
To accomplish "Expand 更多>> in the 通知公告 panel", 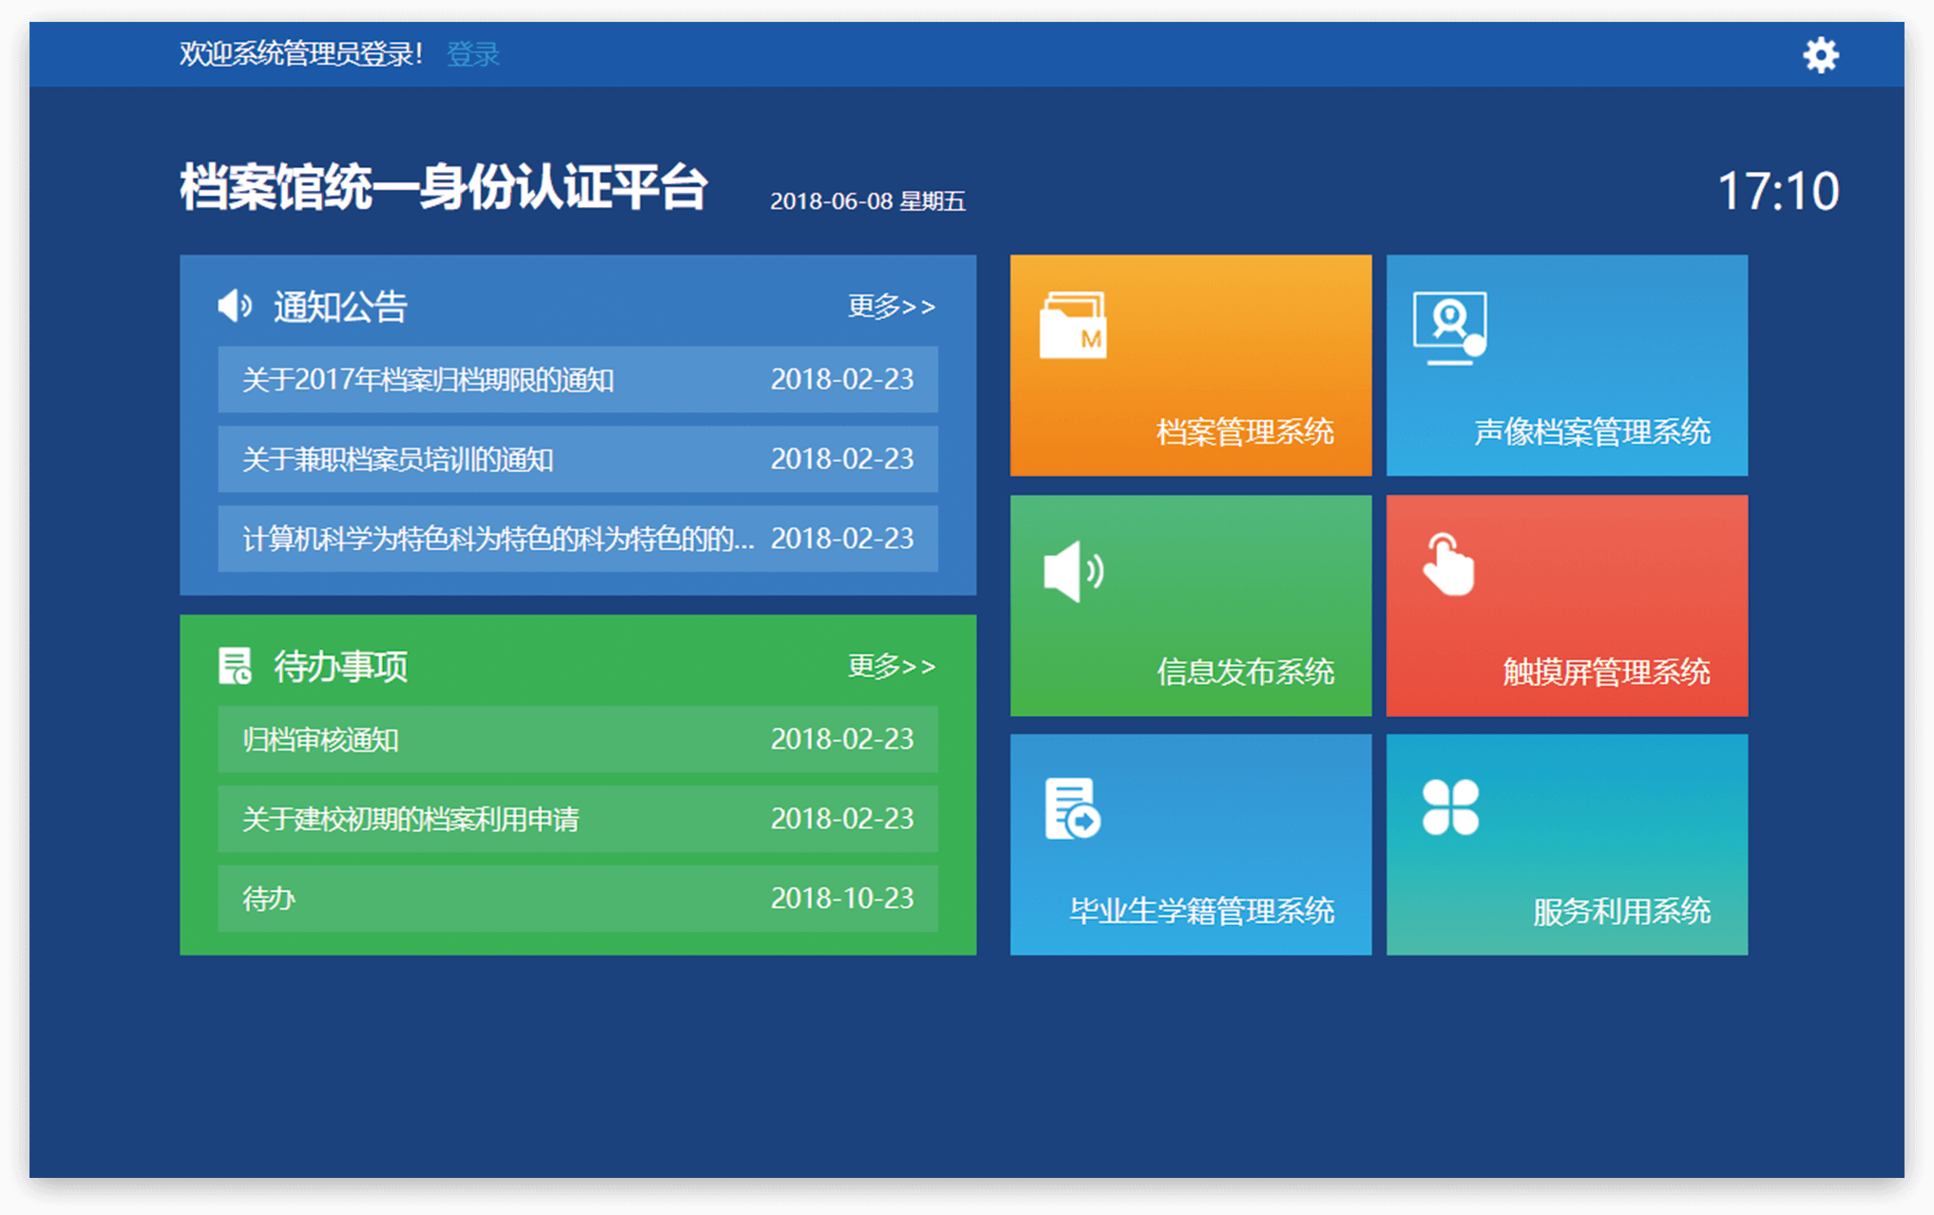I will pyautogui.click(x=890, y=306).
